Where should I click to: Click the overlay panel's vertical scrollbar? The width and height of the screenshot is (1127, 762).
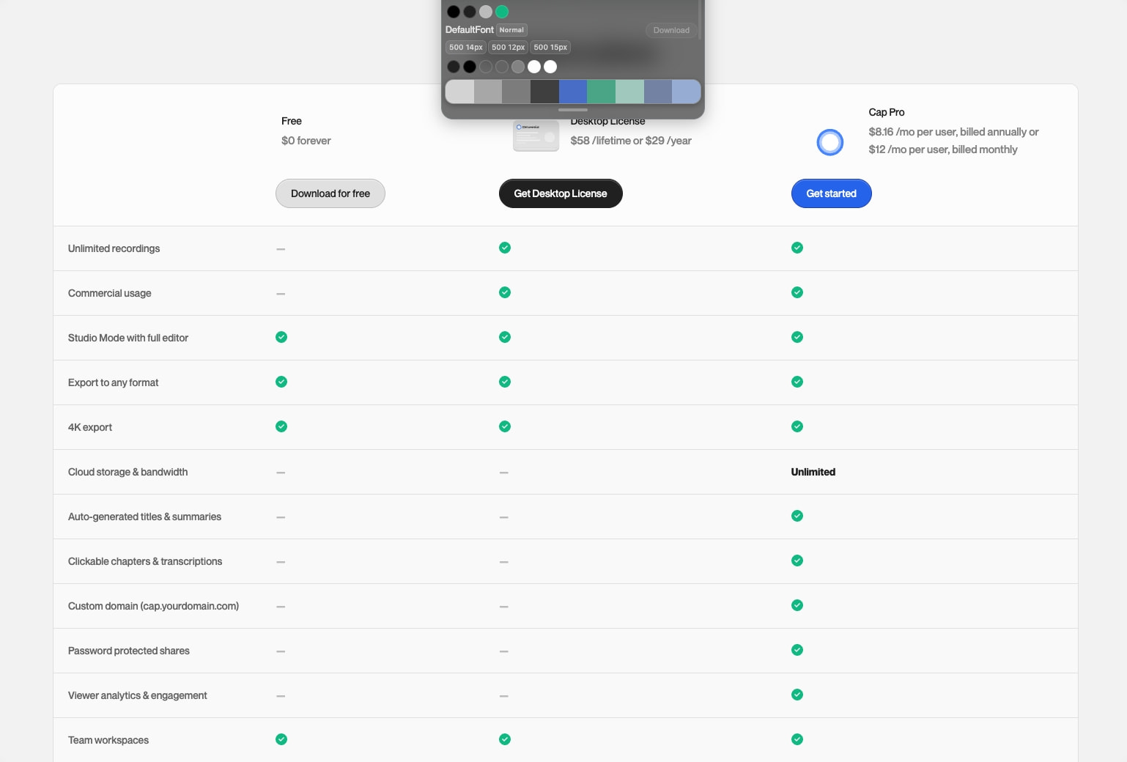pyautogui.click(x=700, y=19)
